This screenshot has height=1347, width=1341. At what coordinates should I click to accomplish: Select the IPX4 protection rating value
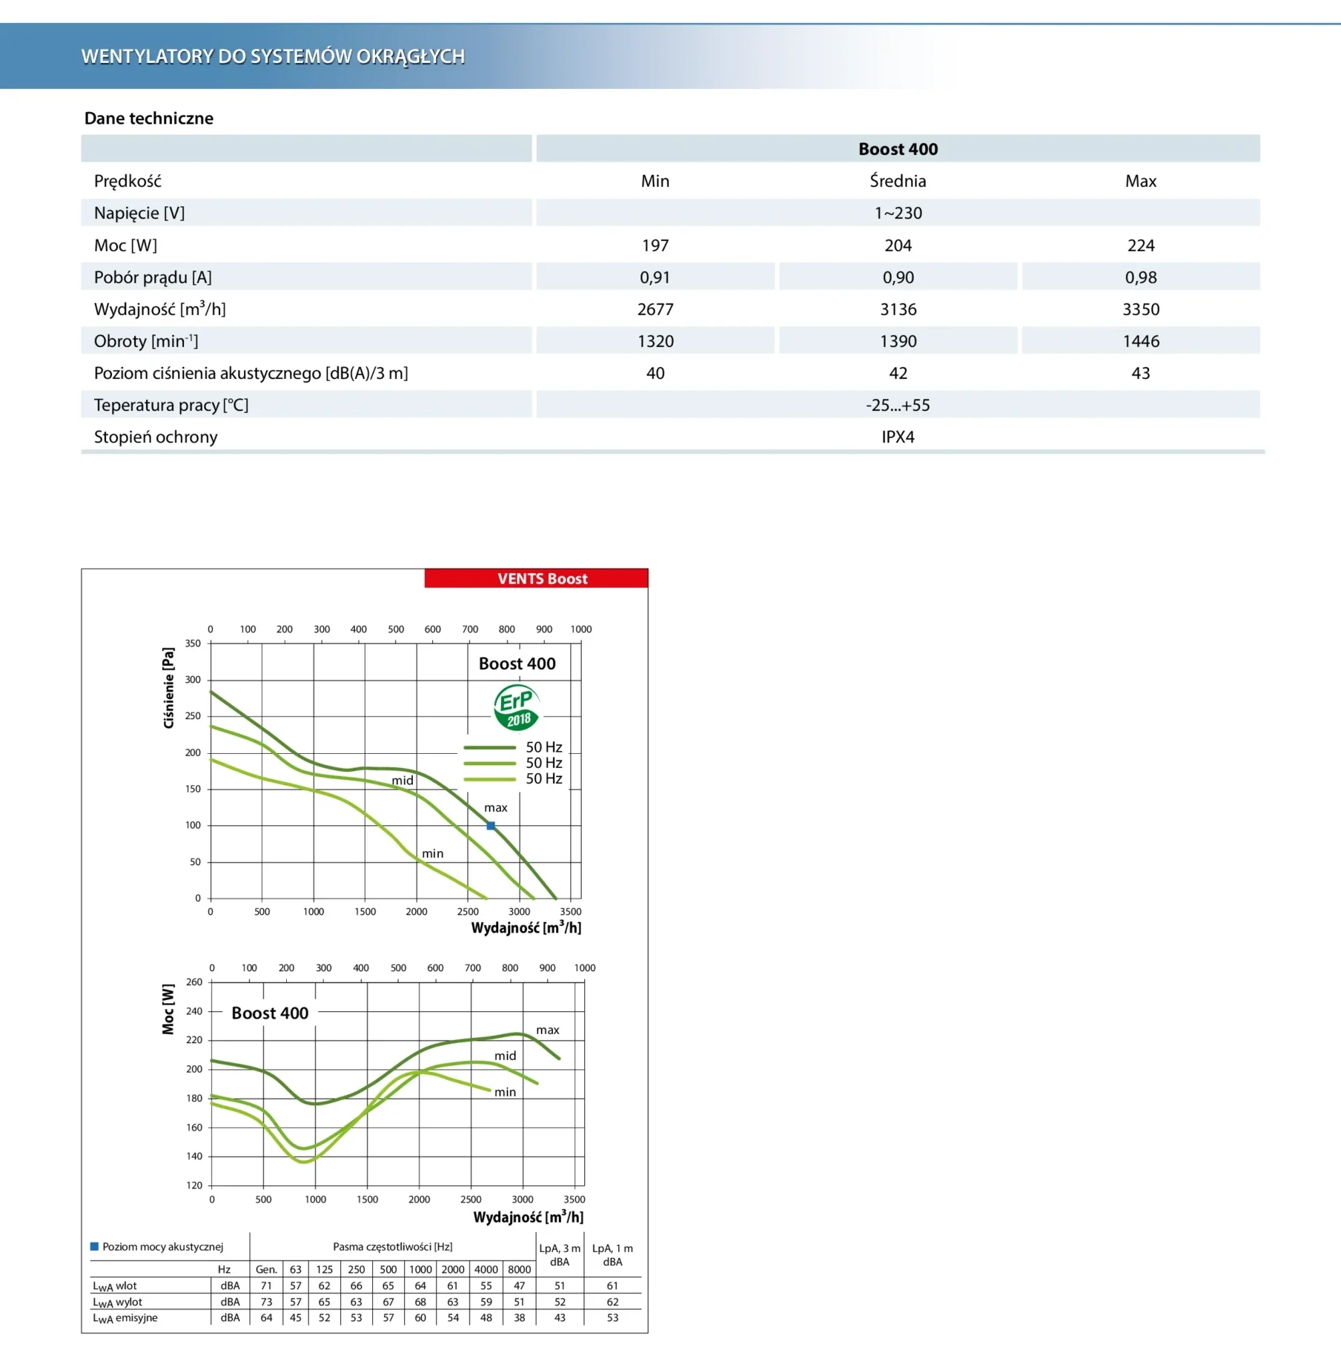(x=898, y=437)
